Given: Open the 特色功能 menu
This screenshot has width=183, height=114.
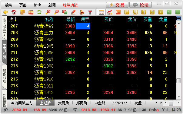Looking at the screenshot, I should click(x=70, y=5).
